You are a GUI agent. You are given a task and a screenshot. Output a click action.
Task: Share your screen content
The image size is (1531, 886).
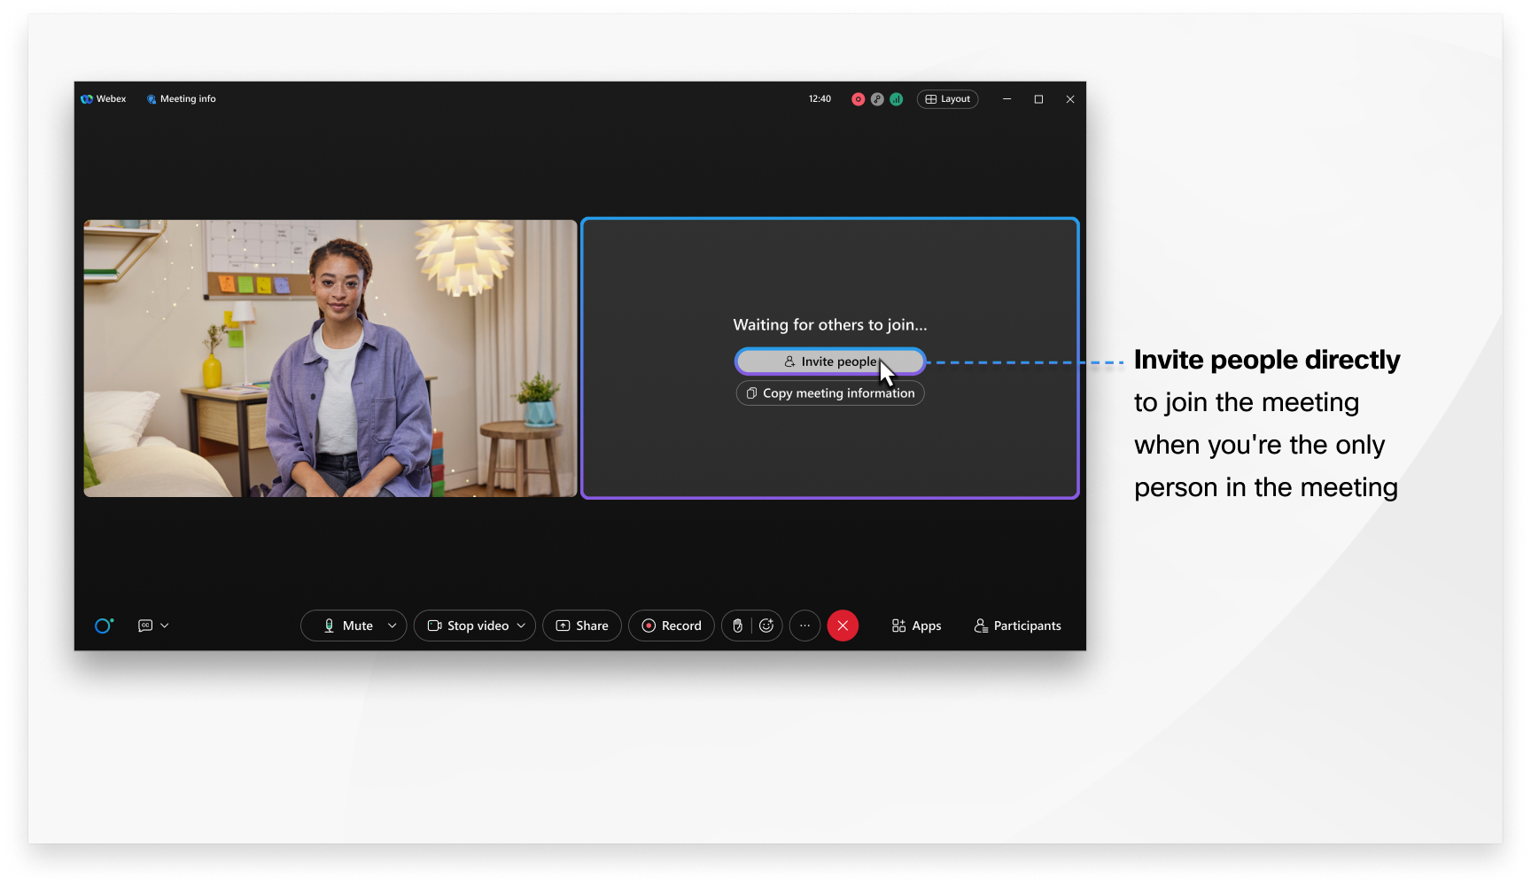coord(582,626)
